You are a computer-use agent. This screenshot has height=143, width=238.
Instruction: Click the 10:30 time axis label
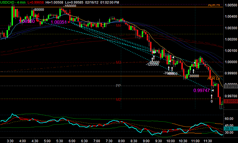[183, 141]
